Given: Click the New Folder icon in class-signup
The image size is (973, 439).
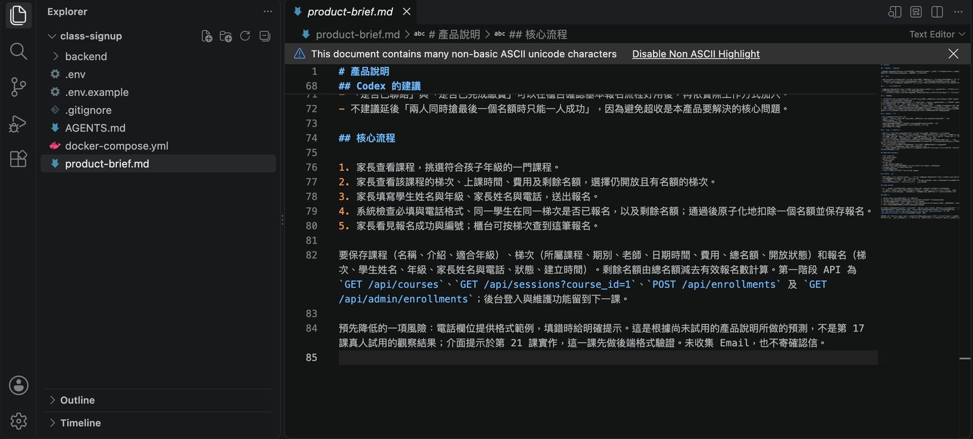Looking at the screenshot, I should pyautogui.click(x=226, y=36).
